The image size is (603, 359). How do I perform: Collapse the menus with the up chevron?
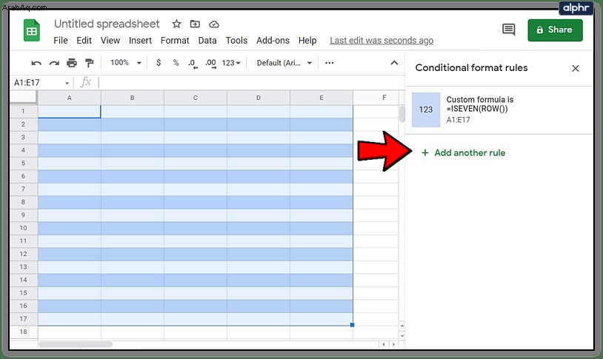[394, 63]
